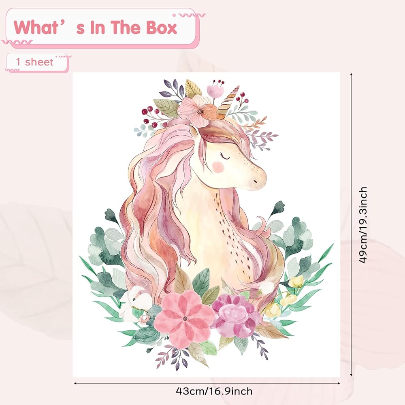Click the unicorn's nostril on muzzle
Screen dimensions: 405x405
pyautogui.click(x=255, y=181)
